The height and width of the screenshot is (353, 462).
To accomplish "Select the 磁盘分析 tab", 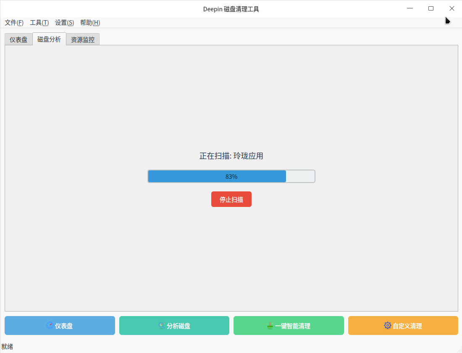I will point(49,39).
